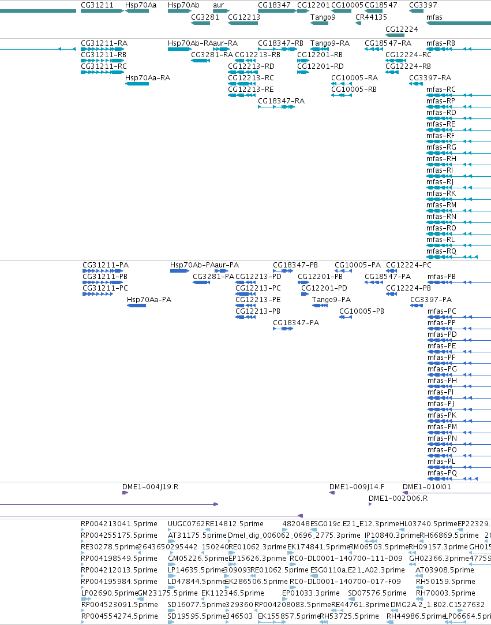Click the CG3281 gene label
Image resolution: width=491 pixels, height=625 pixels.
point(205,17)
